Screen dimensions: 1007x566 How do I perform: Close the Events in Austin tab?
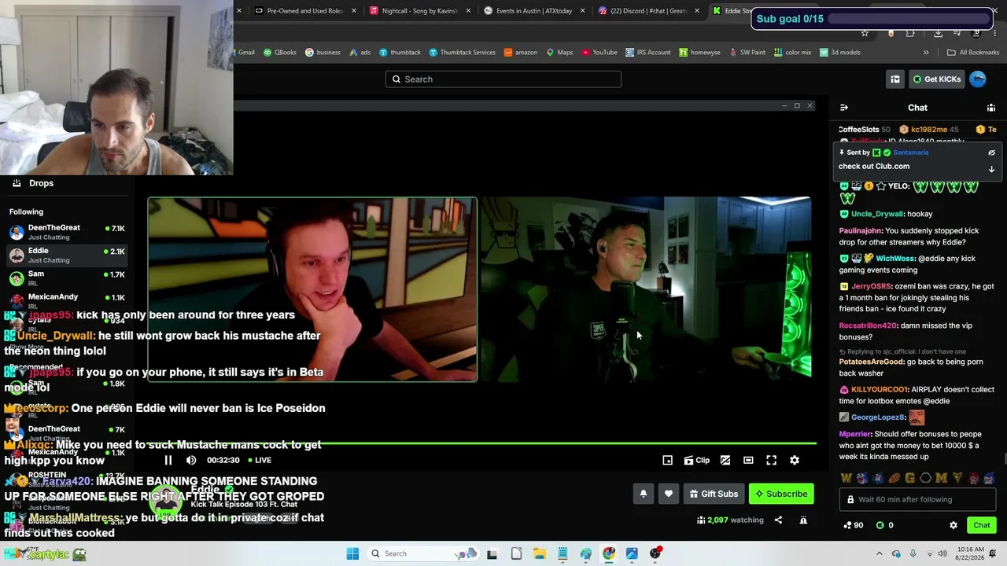tap(583, 11)
